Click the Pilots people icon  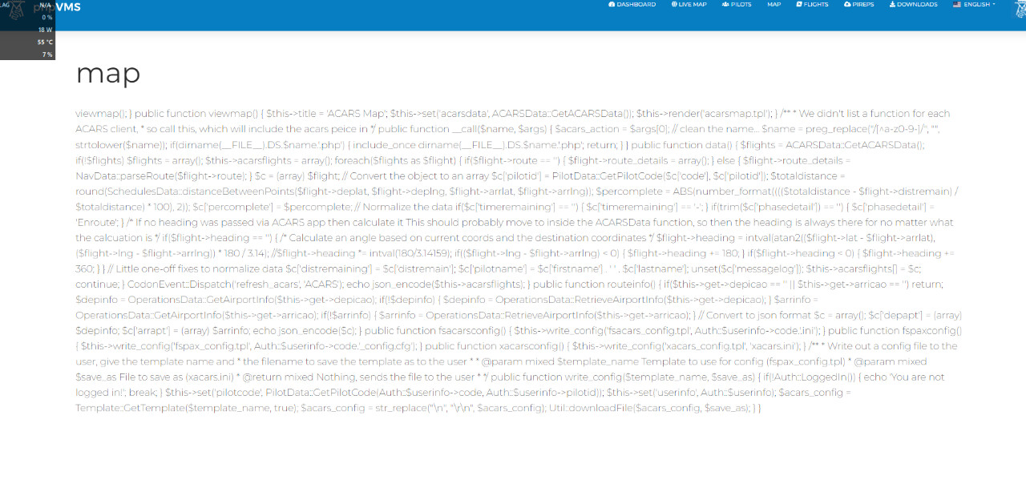(x=725, y=5)
